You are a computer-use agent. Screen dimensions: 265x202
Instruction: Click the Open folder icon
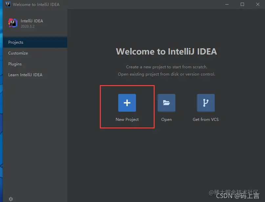(x=166, y=103)
